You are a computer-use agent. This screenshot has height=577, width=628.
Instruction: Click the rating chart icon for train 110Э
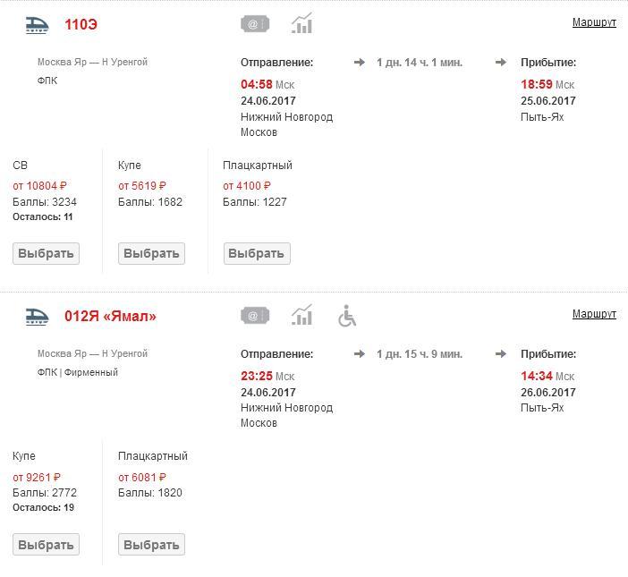click(x=302, y=23)
